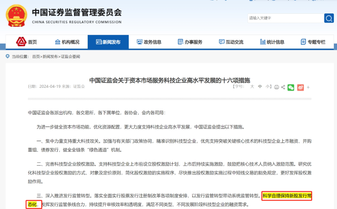The width and height of the screenshot is (337, 209).
Task: Select medium font size 中 for the article
Action: coord(260,87)
